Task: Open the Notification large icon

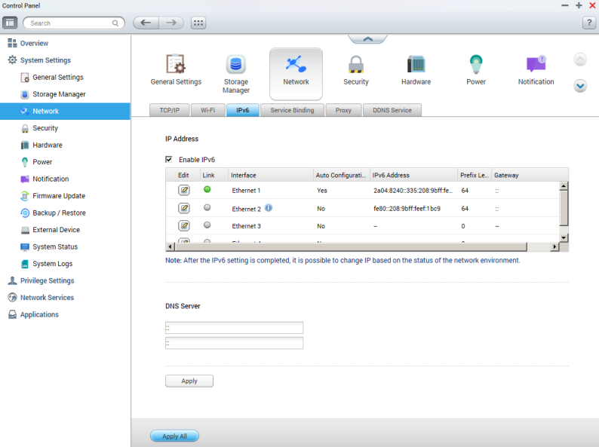Action: (536, 70)
